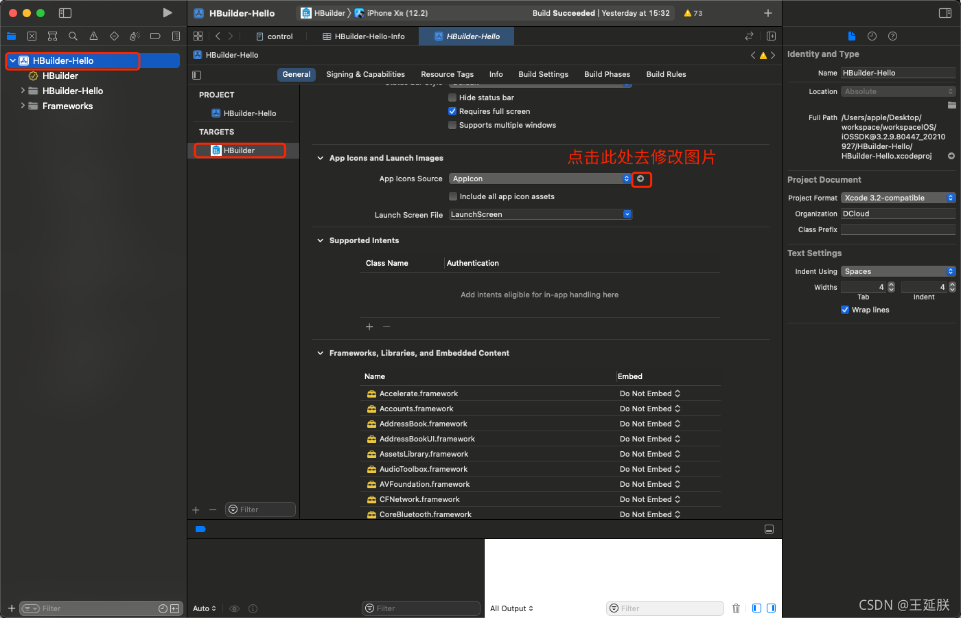Hide the debug area via the bar icon
The image size is (961, 618).
pos(769,529)
